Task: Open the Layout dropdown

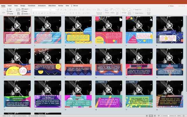Action: point(26,9)
